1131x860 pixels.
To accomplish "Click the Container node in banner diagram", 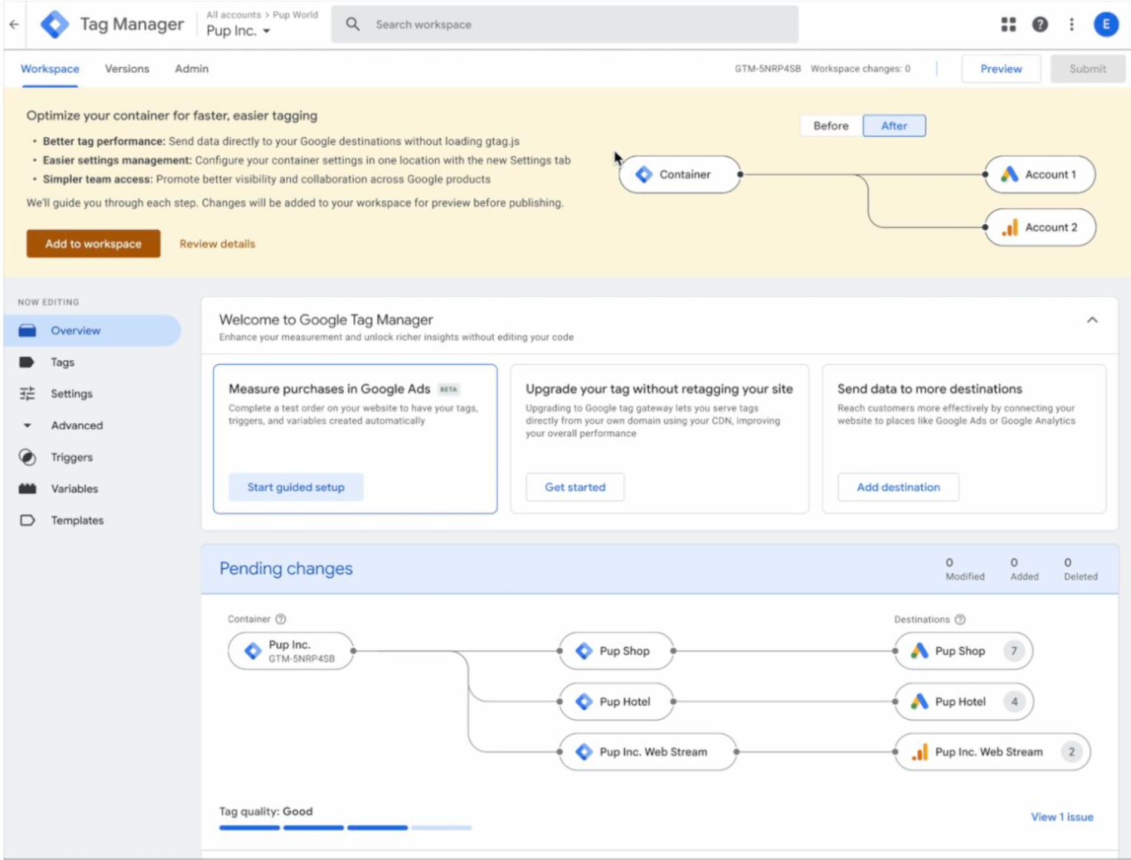I will 680,174.
